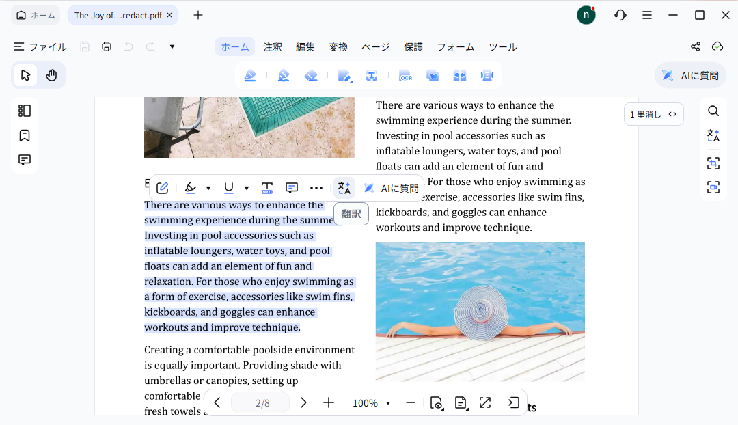The image size is (738, 425).
Task: Apply strikethrough from the floating toolbar
Action: pos(266,187)
